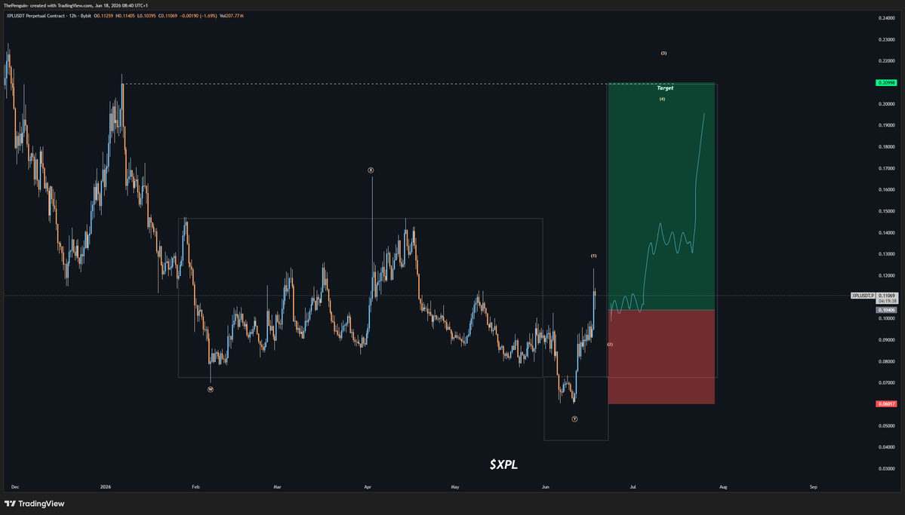The width and height of the screenshot is (905, 515).
Task: Select the (4) wave label
Action: pyautogui.click(x=663, y=100)
